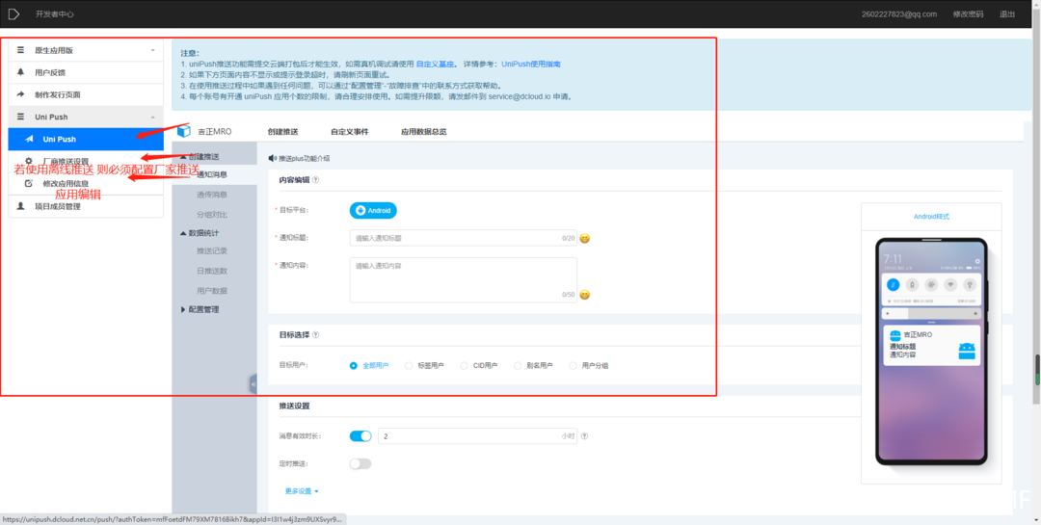Open 透传消息 in left tree
Viewport: 1041px width, 525px height.
[214, 195]
